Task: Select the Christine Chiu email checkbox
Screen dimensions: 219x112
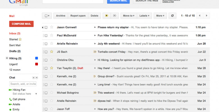Action: click(46, 60)
